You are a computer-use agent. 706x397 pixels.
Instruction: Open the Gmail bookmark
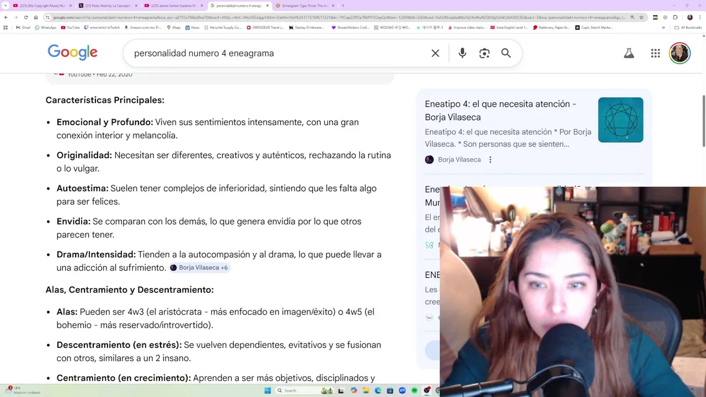pos(23,28)
